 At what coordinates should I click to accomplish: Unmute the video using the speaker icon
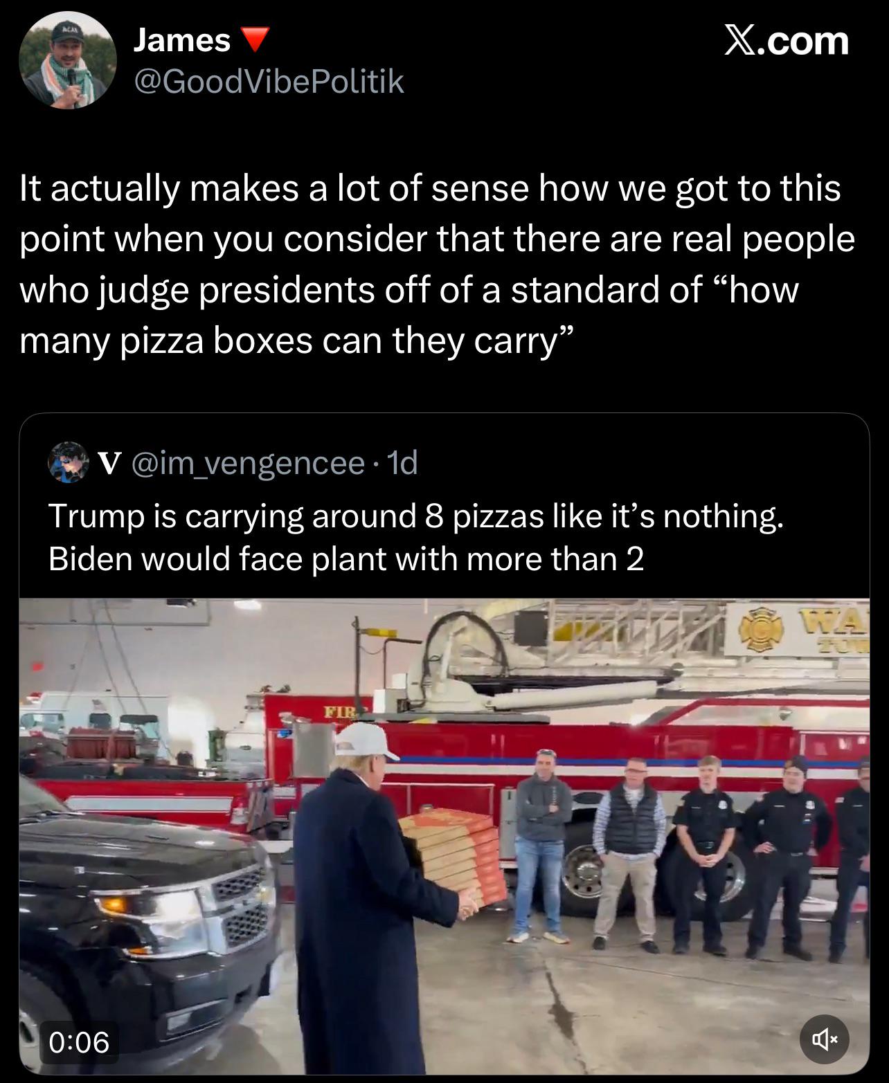click(x=824, y=1038)
